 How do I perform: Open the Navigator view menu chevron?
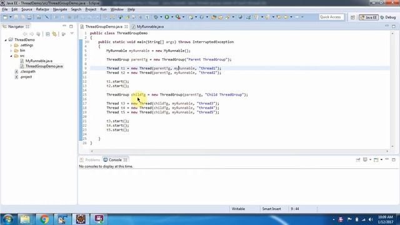(72, 34)
